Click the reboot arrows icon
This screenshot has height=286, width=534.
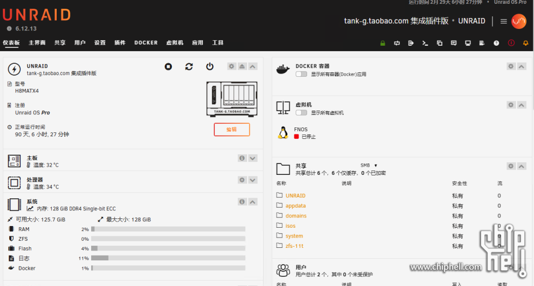point(189,66)
